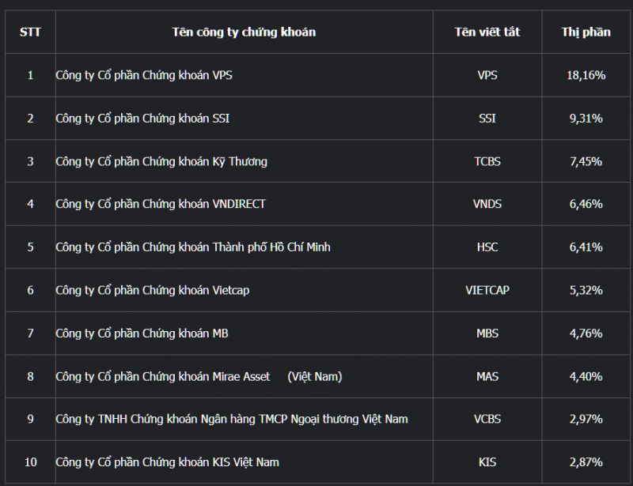Image resolution: width=633 pixels, height=486 pixels.
Task: Select the Chứng khoán SSI company row
Action: click(x=142, y=119)
